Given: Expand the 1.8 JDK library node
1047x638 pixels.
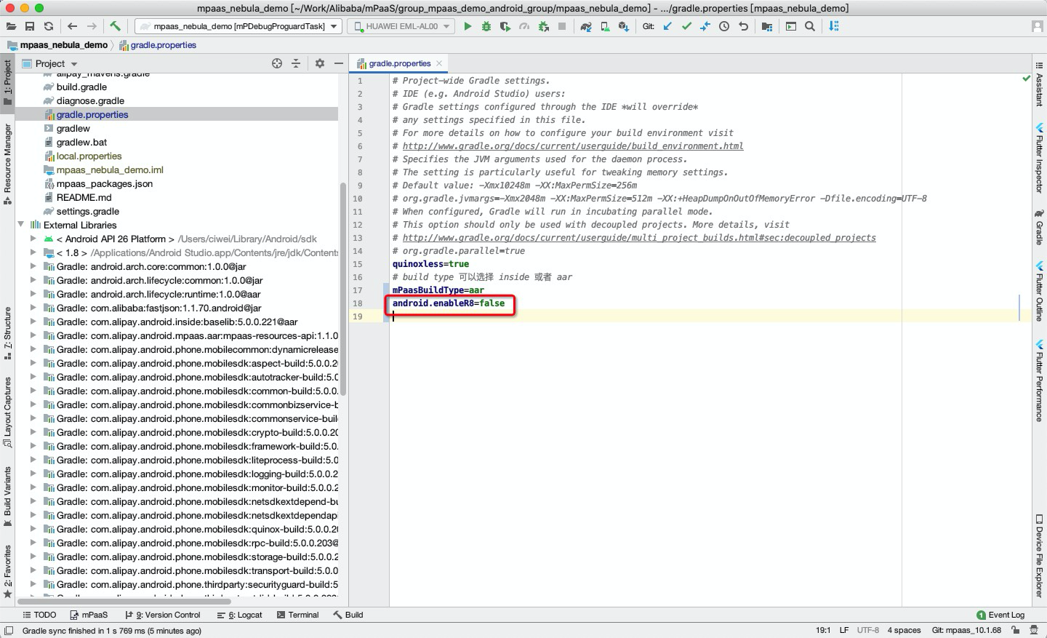Looking at the screenshot, I should click(33, 252).
